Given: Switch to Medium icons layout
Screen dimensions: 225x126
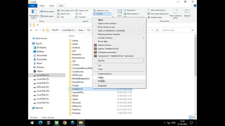Looking at the screenshot, I should 101,10.
